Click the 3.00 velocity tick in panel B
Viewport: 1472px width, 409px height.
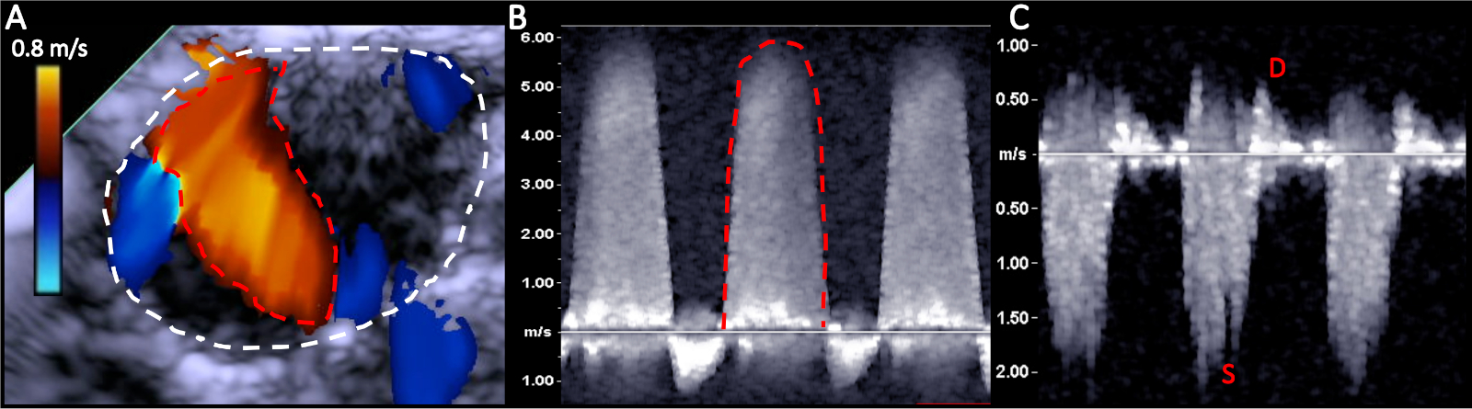click(x=536, y=185)
